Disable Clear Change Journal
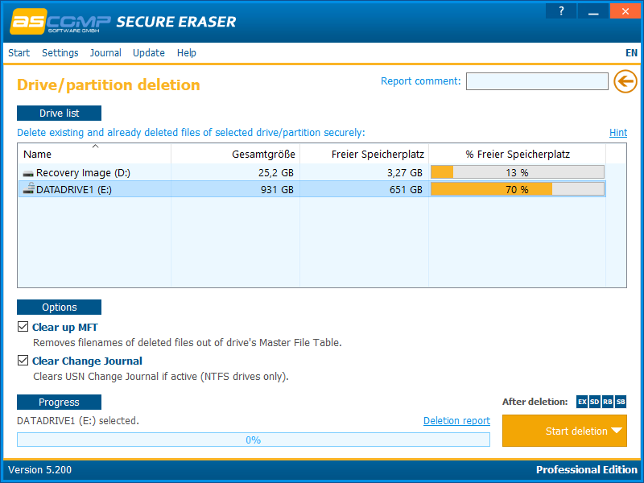 [23, 360]
